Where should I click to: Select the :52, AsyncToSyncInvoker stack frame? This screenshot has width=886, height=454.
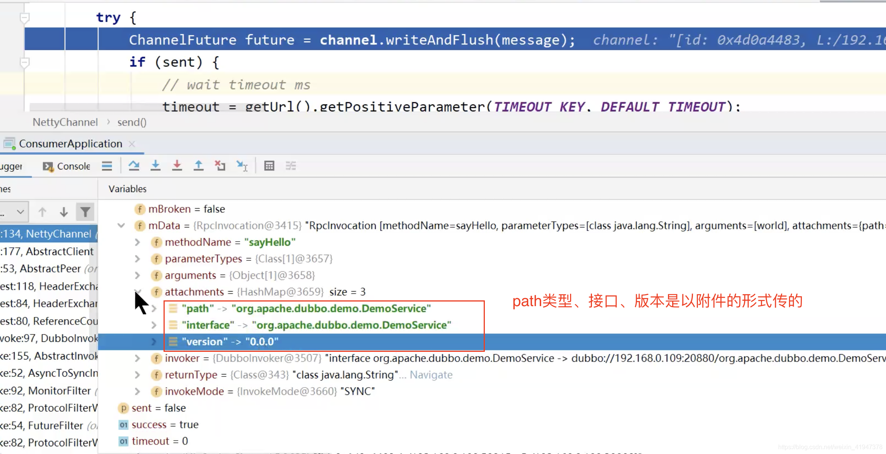click(49, 373)
